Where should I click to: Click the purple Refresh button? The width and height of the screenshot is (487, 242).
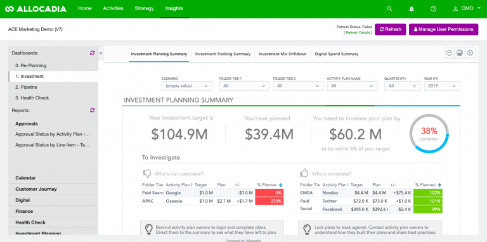391,30
